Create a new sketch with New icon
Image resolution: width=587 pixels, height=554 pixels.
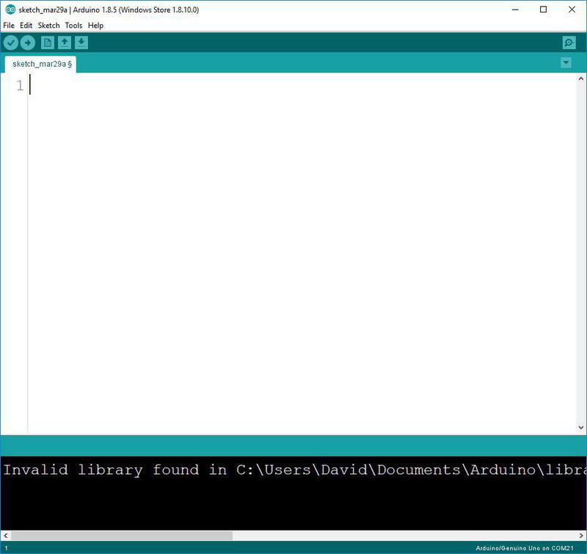(48, 43)
